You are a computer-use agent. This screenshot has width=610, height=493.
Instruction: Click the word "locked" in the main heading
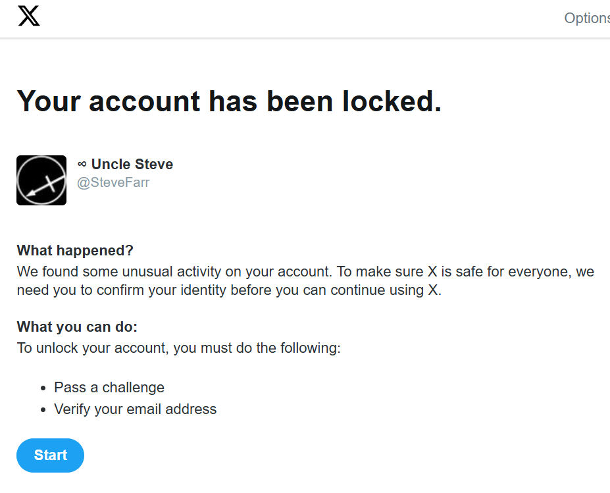point(388,101)
